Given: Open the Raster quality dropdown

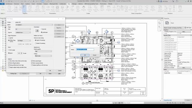Looking at the screenshot, I should click(x=43, y=51).
